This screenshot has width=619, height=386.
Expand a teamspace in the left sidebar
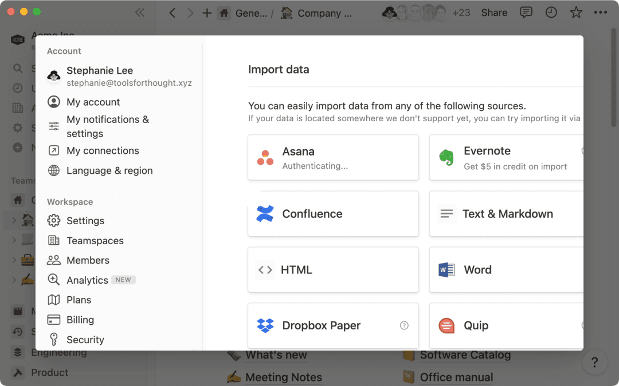[13, 220]
